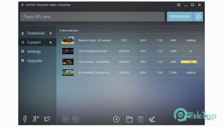Click Waiting status of 3D Animated Cartoons

pos(191,73)
